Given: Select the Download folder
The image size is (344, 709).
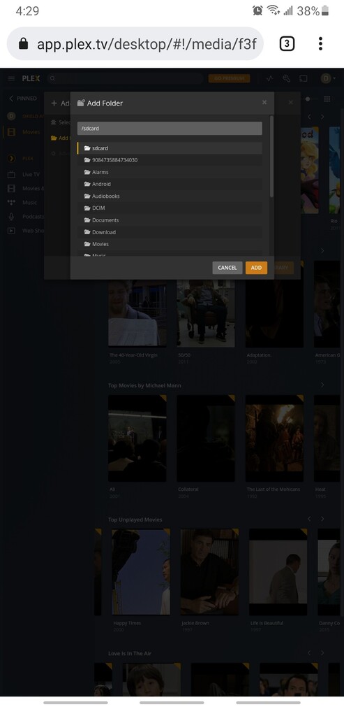Looking at the screenshot, I should 170,232.
